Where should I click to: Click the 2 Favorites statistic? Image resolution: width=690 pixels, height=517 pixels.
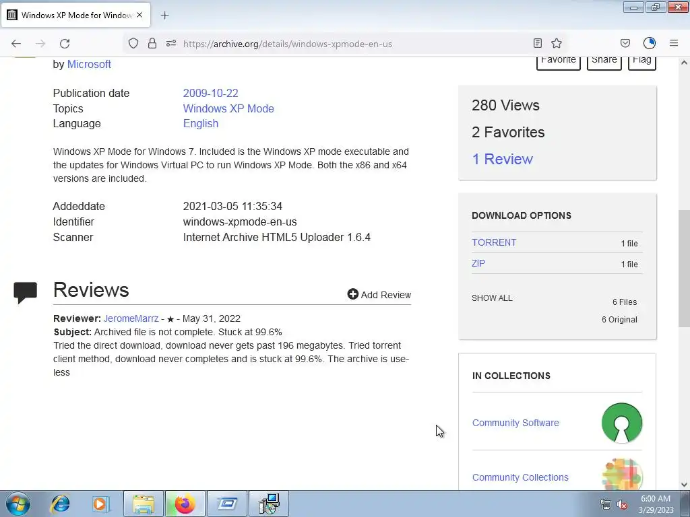click(508, 133)
